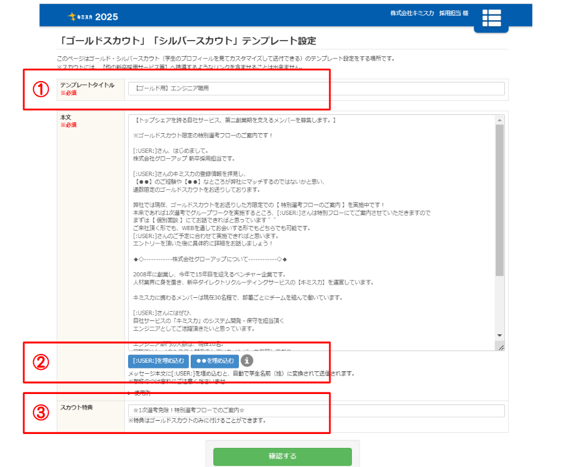
Task: Click the 本文 field label
Action: click(x=66, y=117)
